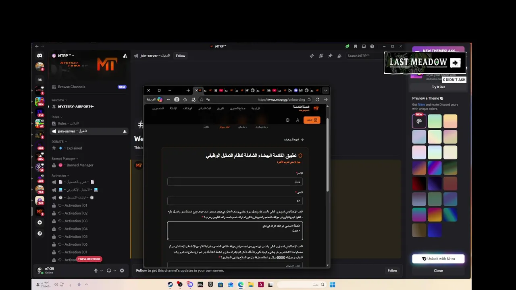516x290 pixels.
Task: Click the age field showing 17
Action: [235, 201]
